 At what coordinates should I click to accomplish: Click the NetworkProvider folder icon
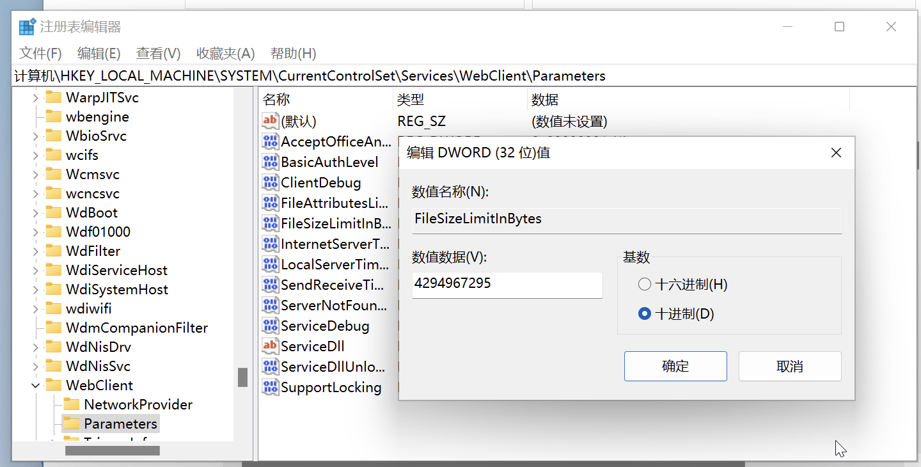coord(72,404)
